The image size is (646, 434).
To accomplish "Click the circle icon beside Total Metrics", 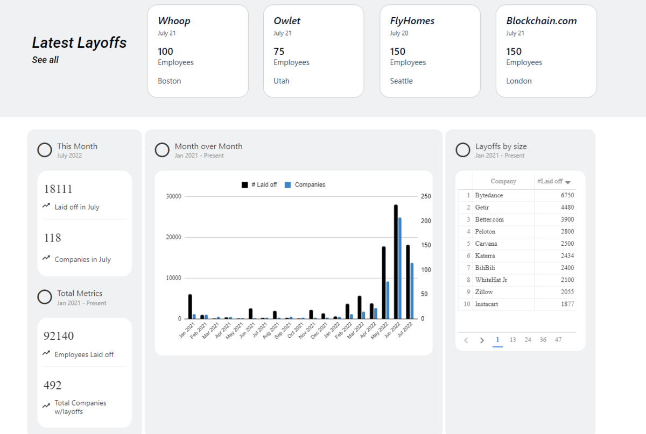I will (45, 297).
